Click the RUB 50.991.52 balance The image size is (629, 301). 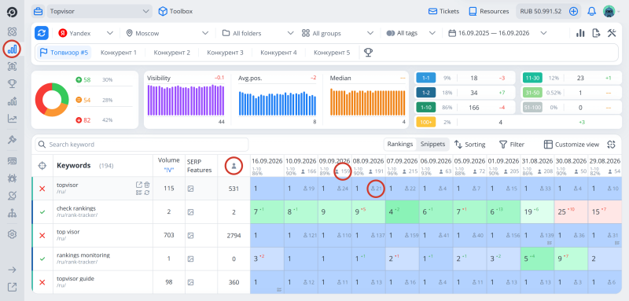540,11
